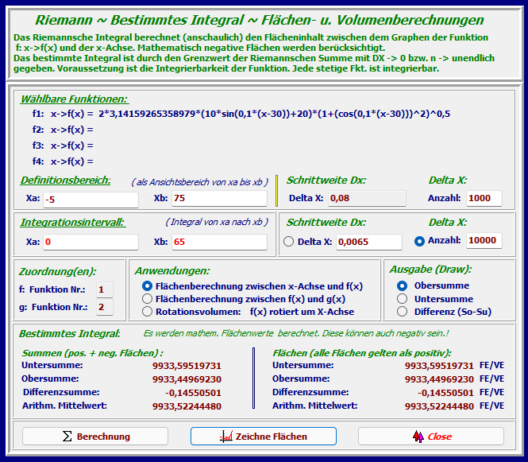Click the Definitionsbereich Xb field with 75

[x=218, y=199]
